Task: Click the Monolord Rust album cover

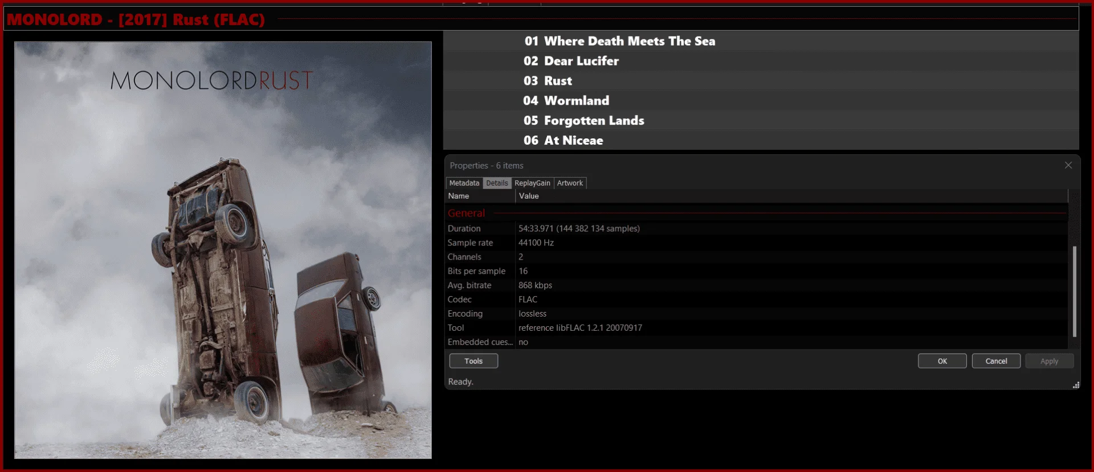Action: coord(223,250)
